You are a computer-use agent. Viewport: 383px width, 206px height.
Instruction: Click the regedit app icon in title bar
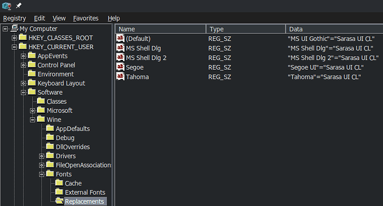pyautogui.click(x=7, y=6)
